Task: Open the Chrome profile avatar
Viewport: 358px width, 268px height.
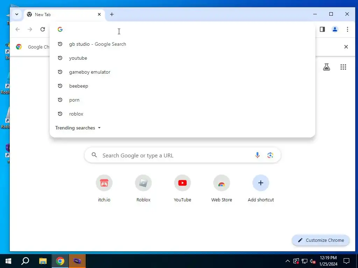Action: point(335,29)
